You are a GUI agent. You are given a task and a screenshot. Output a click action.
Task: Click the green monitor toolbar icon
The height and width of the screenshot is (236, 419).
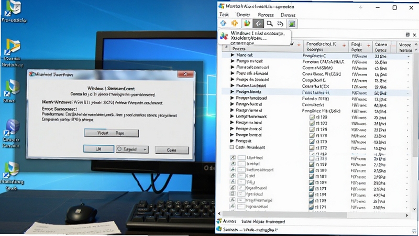(x=292, y=24)
